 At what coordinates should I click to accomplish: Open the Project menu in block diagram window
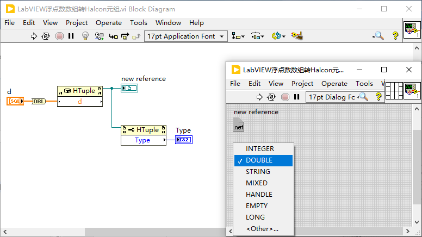coord(77,23)
